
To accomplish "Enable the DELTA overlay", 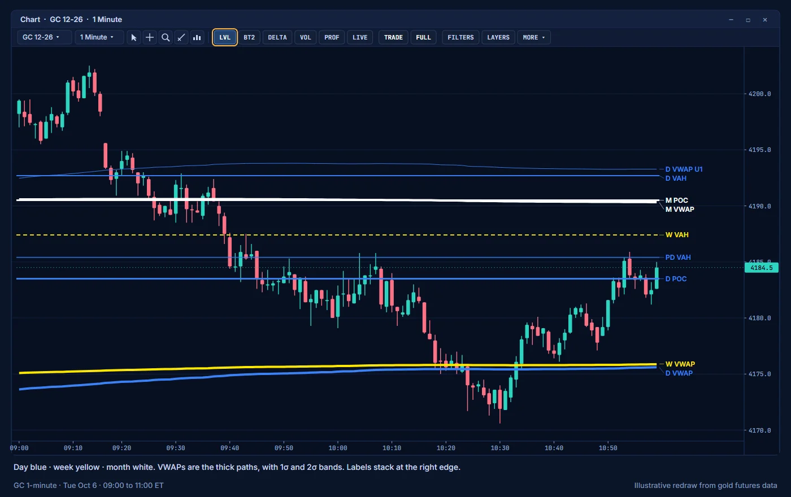I will [x=277, y=37].
